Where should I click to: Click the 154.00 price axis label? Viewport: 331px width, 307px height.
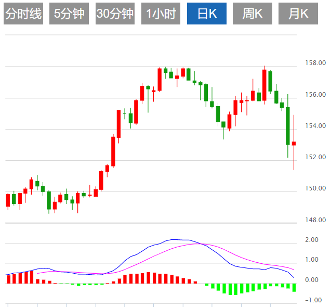pos(315,126)
